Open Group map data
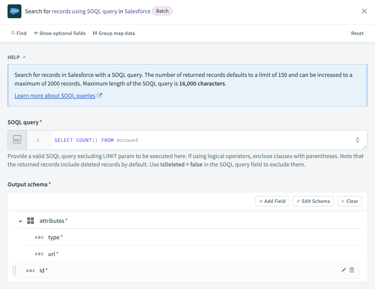 pyautogui.click(x=114, y=33)
